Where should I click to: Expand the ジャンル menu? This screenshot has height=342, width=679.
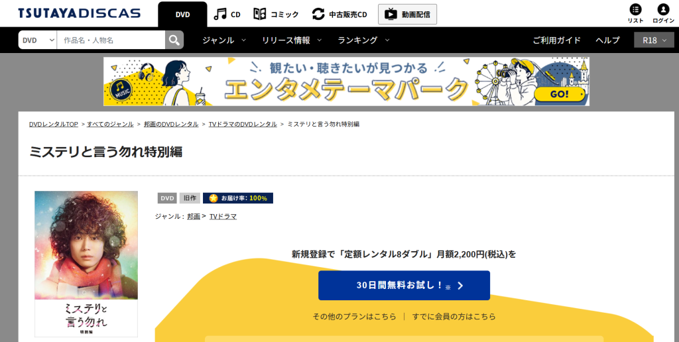pyautogui.click(x=224, y=40)
